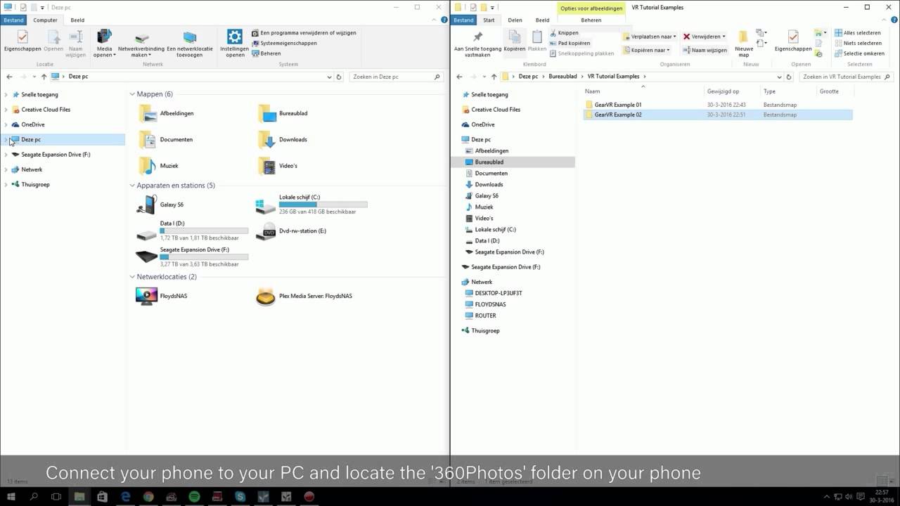Open Google Chrome from the taskbar
This screenshot has width=900, height=506.
click(148, 497)
